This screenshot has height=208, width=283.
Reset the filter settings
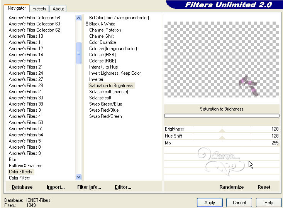(x=264, y=187)
